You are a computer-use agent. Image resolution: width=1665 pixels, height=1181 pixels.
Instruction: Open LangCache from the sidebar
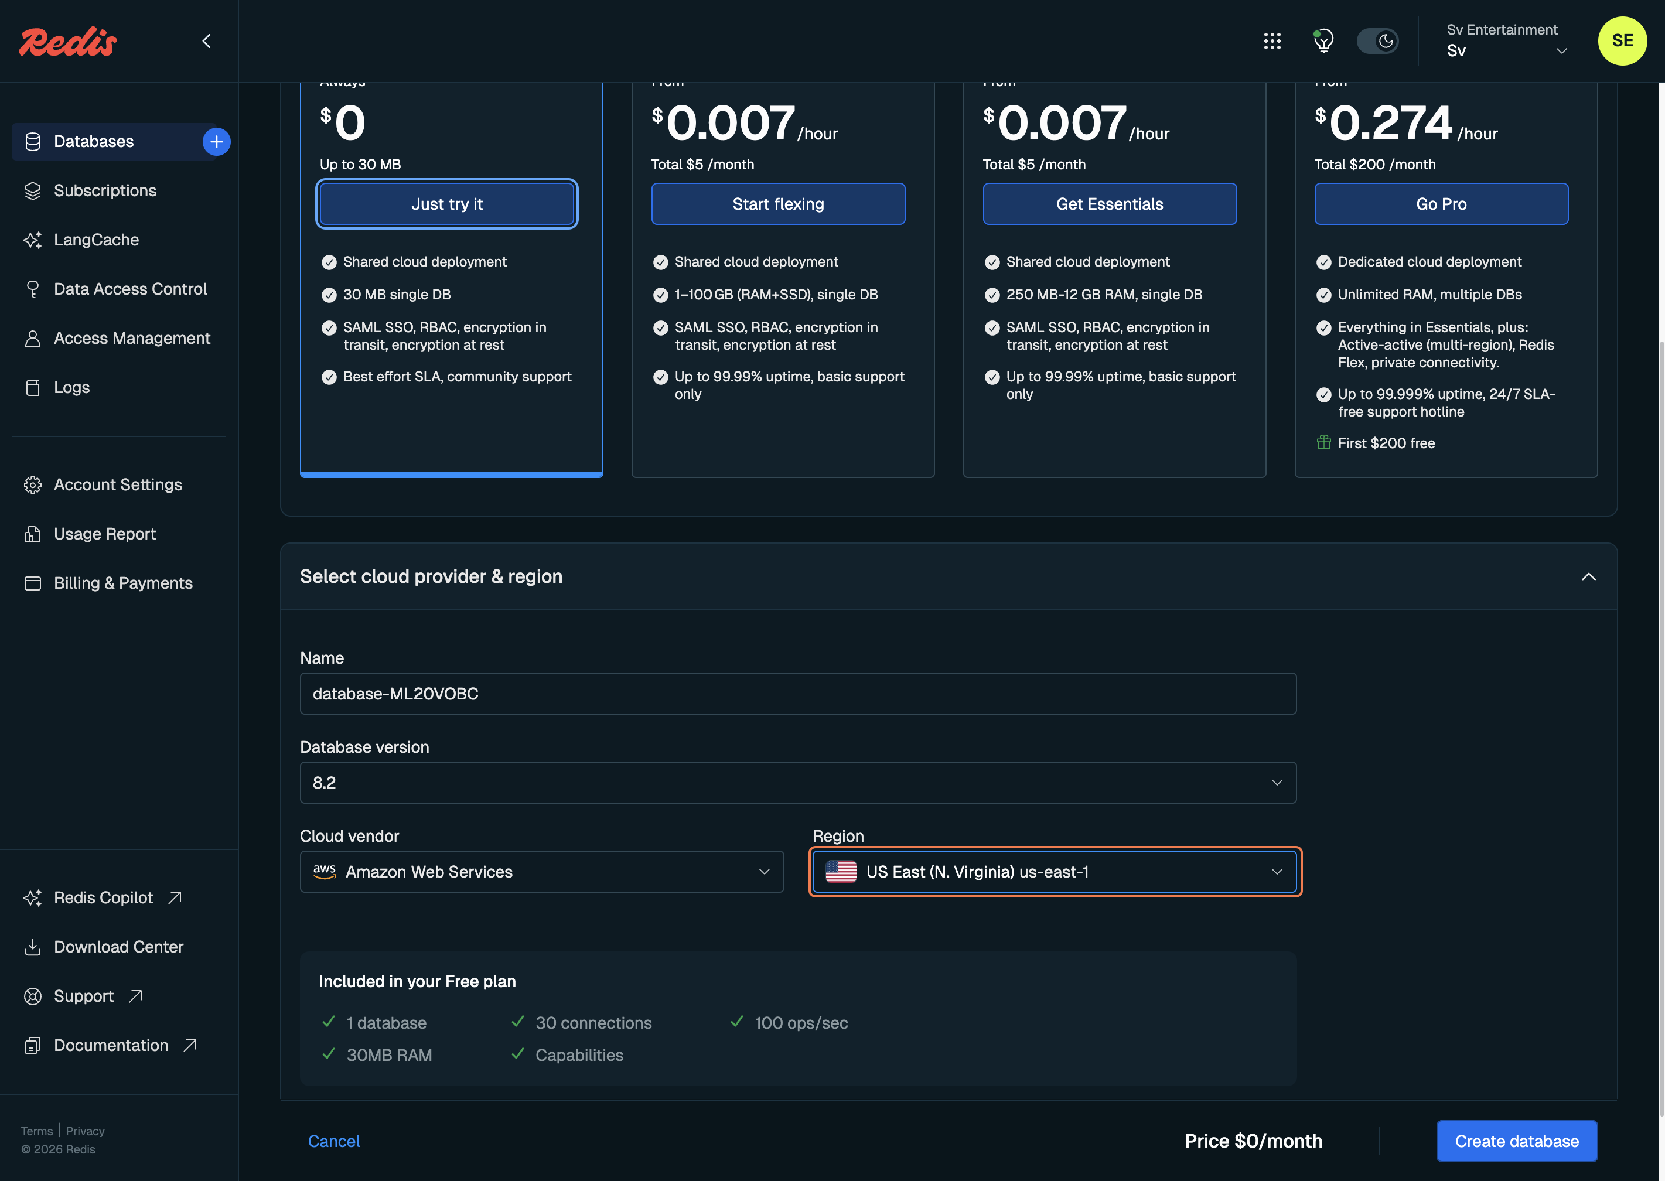(x=96, y=239)
